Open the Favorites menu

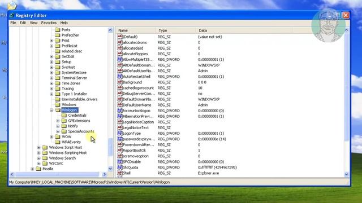(49, 23)
